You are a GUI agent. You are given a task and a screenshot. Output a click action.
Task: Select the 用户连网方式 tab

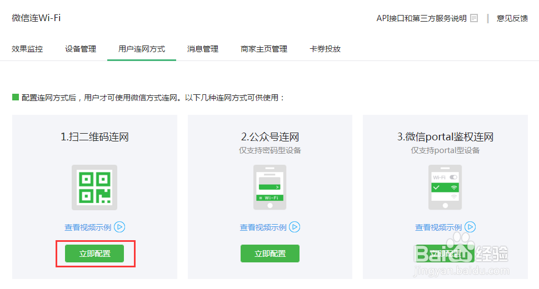[142, 49]
